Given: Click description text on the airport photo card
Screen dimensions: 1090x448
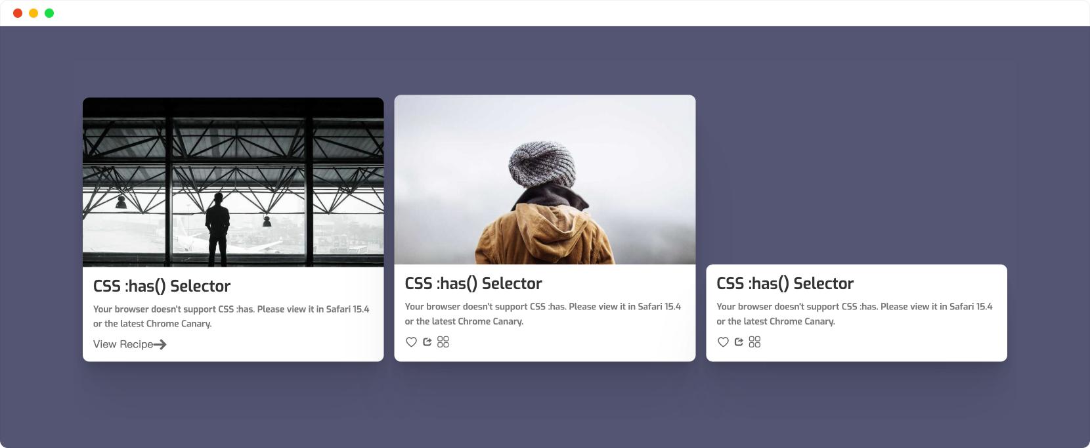Looking at the screenshot, I should pos(231,316).
